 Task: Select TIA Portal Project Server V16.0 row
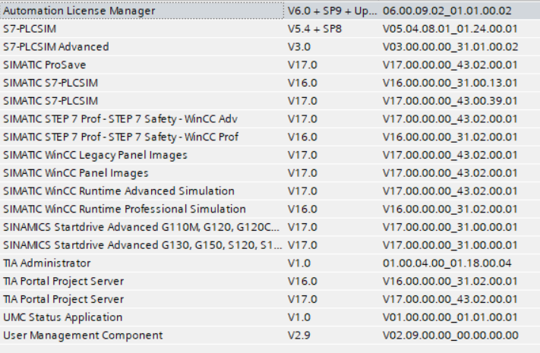[x=64, y=281]
